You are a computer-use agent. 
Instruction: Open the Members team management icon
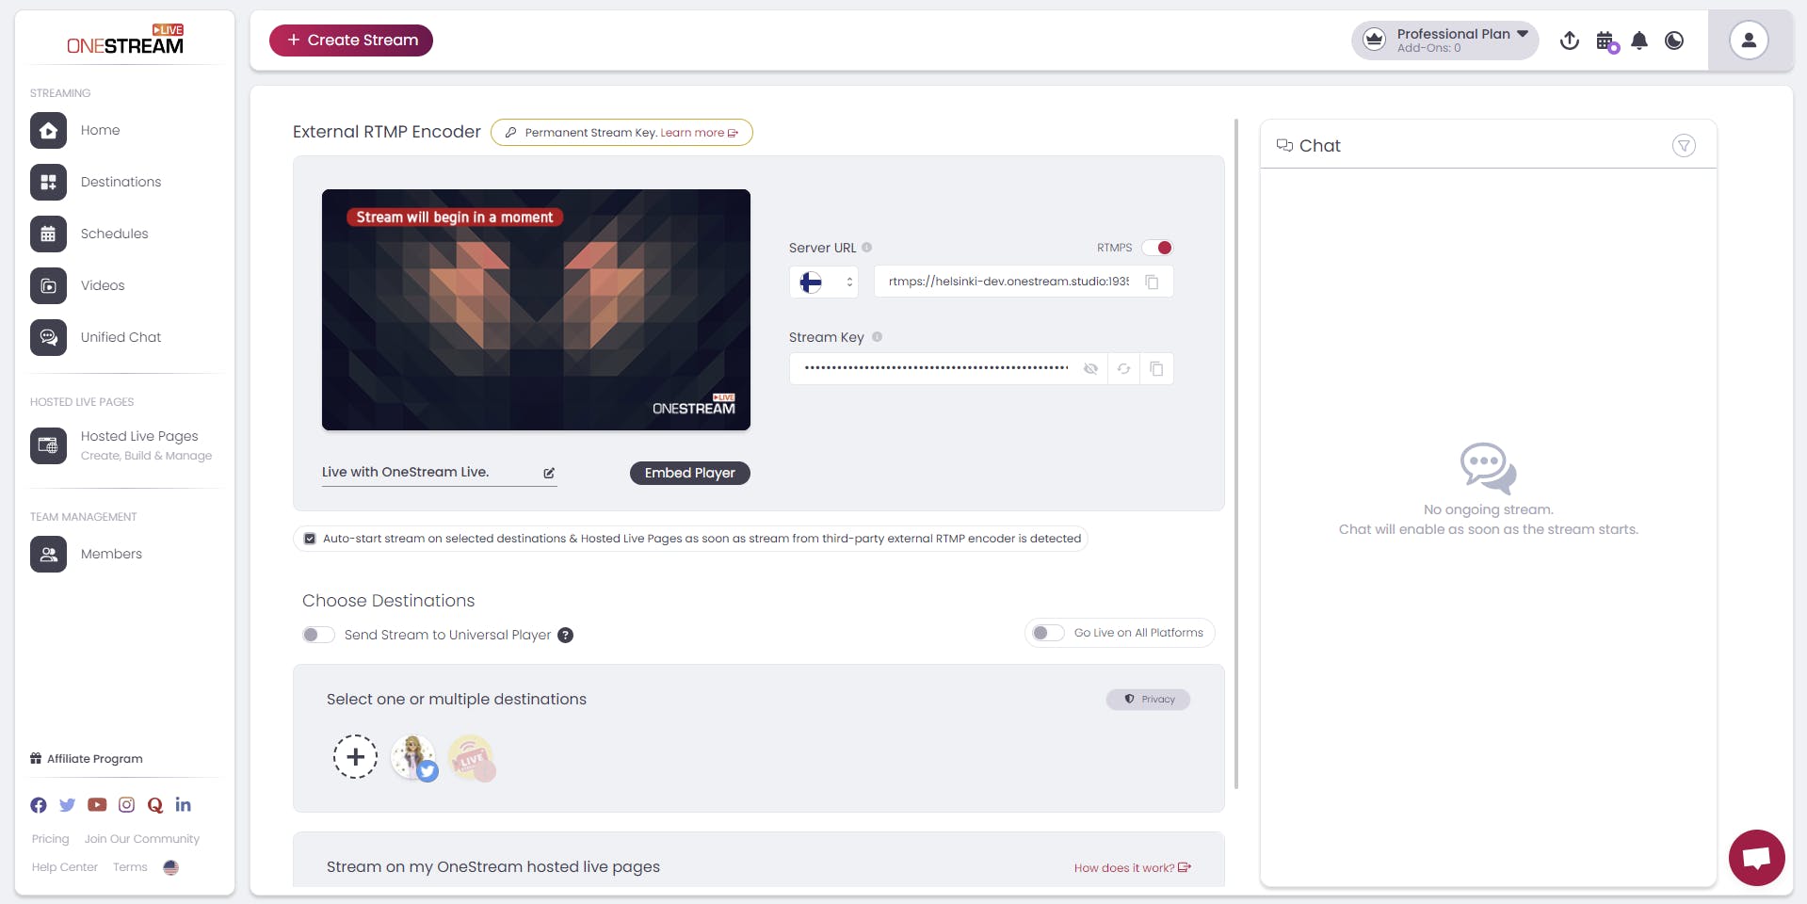click(x=48, y=554)
